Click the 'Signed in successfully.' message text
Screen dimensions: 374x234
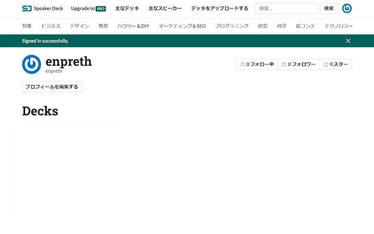coord(45,41)
